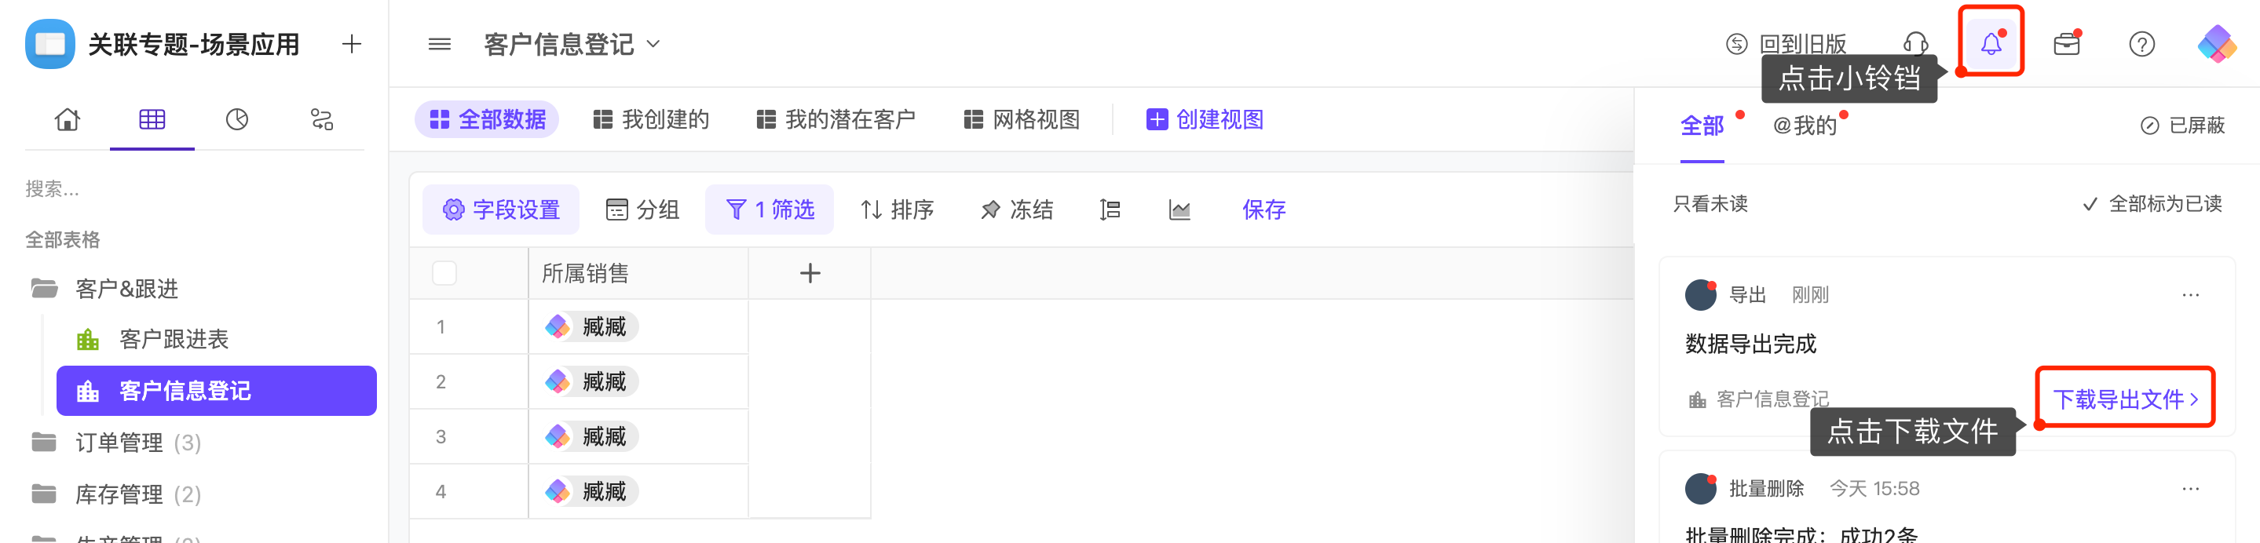Open the automation workflow icon tab

(322, 119)
